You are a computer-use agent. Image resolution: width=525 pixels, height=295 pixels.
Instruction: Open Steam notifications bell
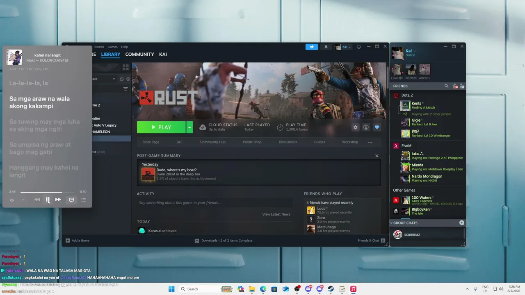pyautogui.click(x=326, y=47)
